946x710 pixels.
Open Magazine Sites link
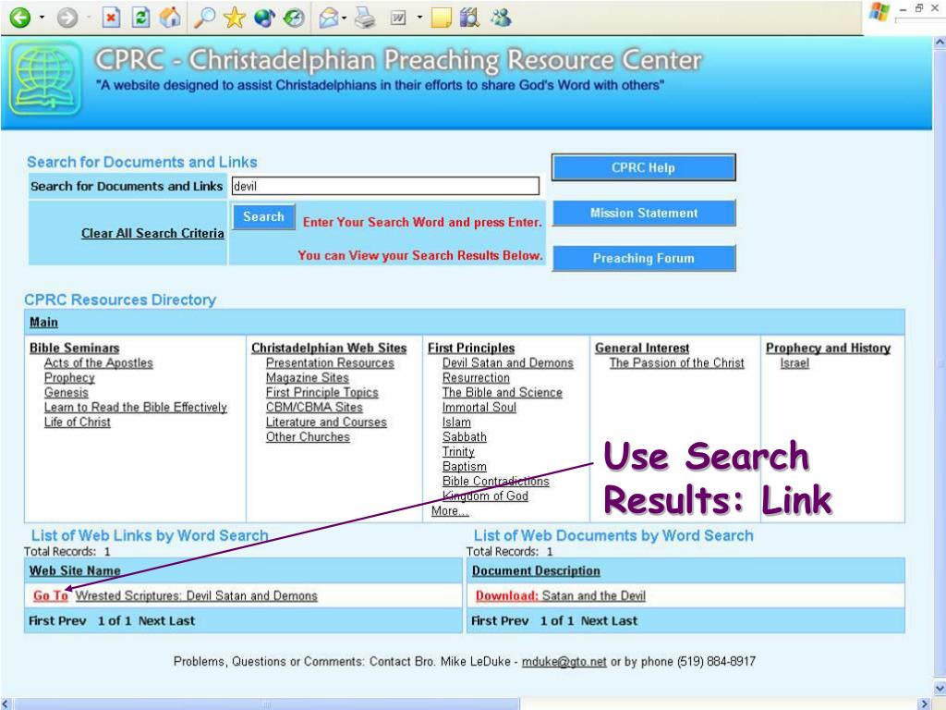(308, 378)
